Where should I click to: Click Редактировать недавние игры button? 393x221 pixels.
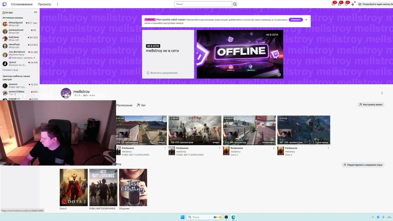click(363, 165)
